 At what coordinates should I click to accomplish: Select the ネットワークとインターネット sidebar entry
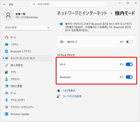pyautogui.click(x=27, y=58)
